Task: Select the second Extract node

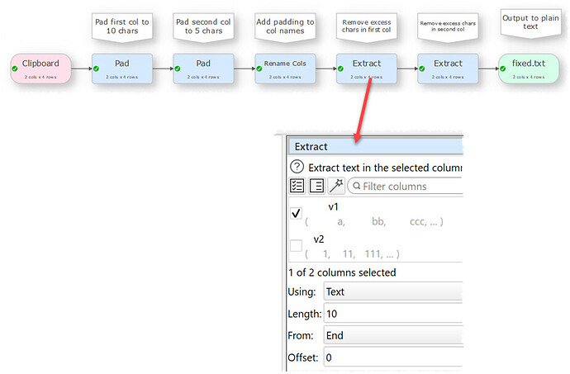Action: tap(448, 69)
